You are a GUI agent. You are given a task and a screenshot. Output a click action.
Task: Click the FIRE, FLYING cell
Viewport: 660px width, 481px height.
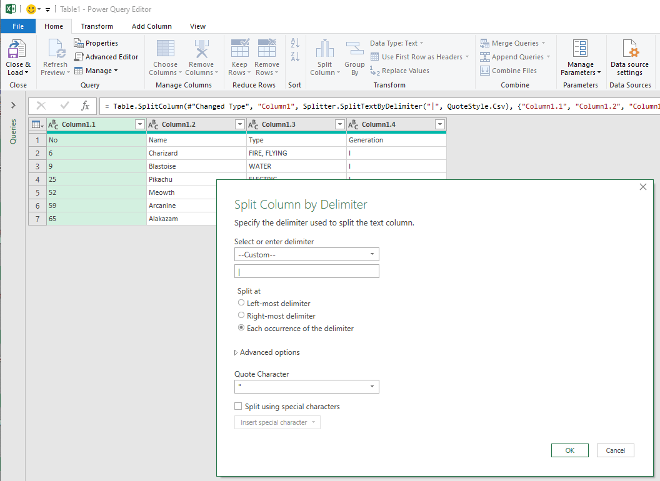click(296, 153)
